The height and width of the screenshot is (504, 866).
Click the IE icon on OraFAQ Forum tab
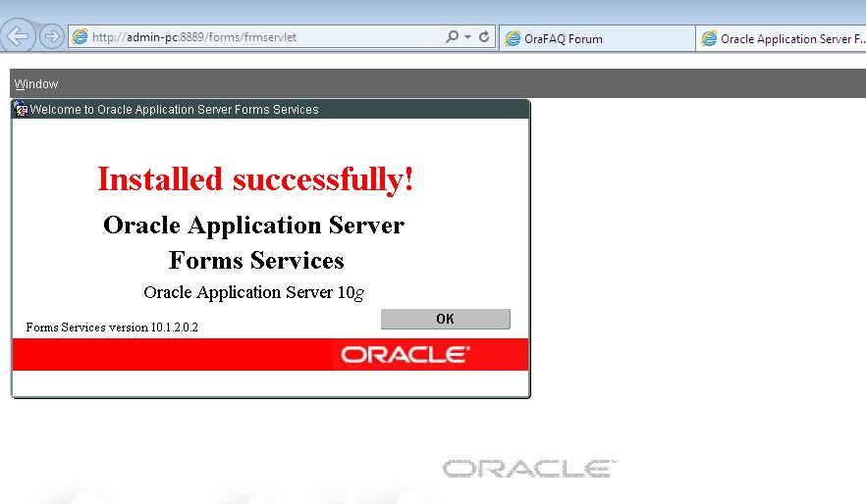tap(513, 39)
